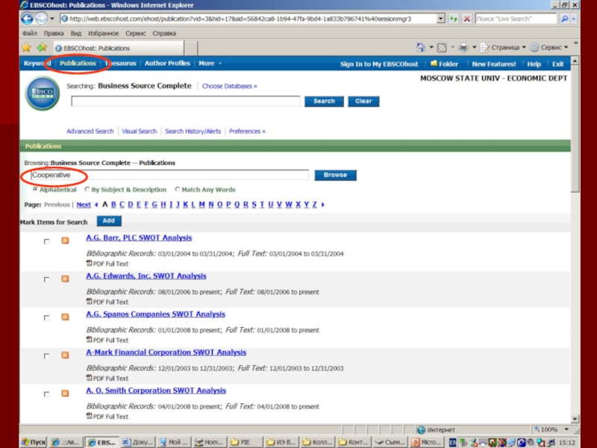Click the Search button
Screen dimensions: 597x448
click(x=324, y=101)
